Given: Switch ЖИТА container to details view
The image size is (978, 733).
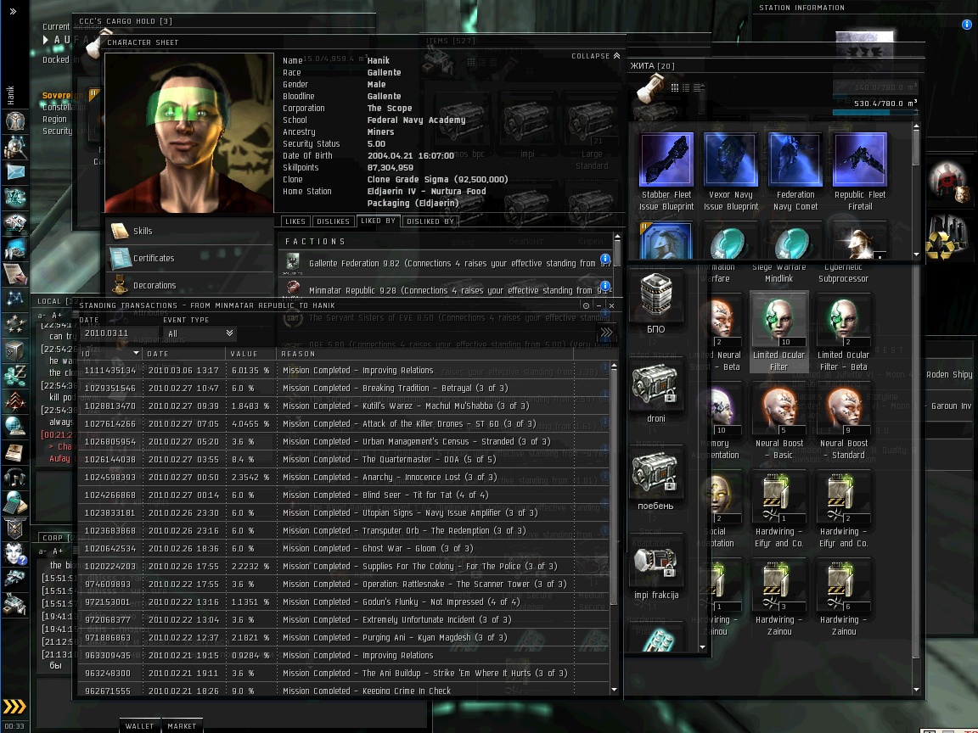Looking at the screenshot, I should 698,88.
